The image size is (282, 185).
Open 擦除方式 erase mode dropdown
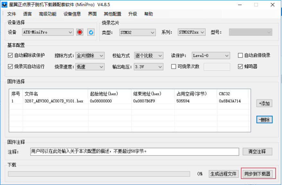tap(90, 56)
